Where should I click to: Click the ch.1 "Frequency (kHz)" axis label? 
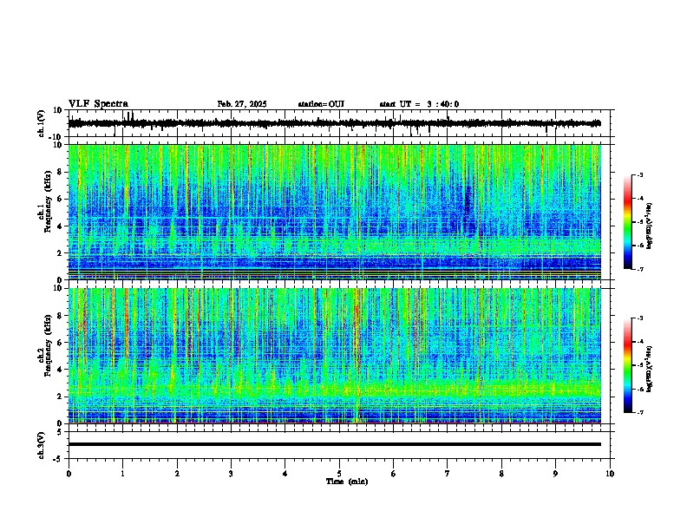pos(49,202)
